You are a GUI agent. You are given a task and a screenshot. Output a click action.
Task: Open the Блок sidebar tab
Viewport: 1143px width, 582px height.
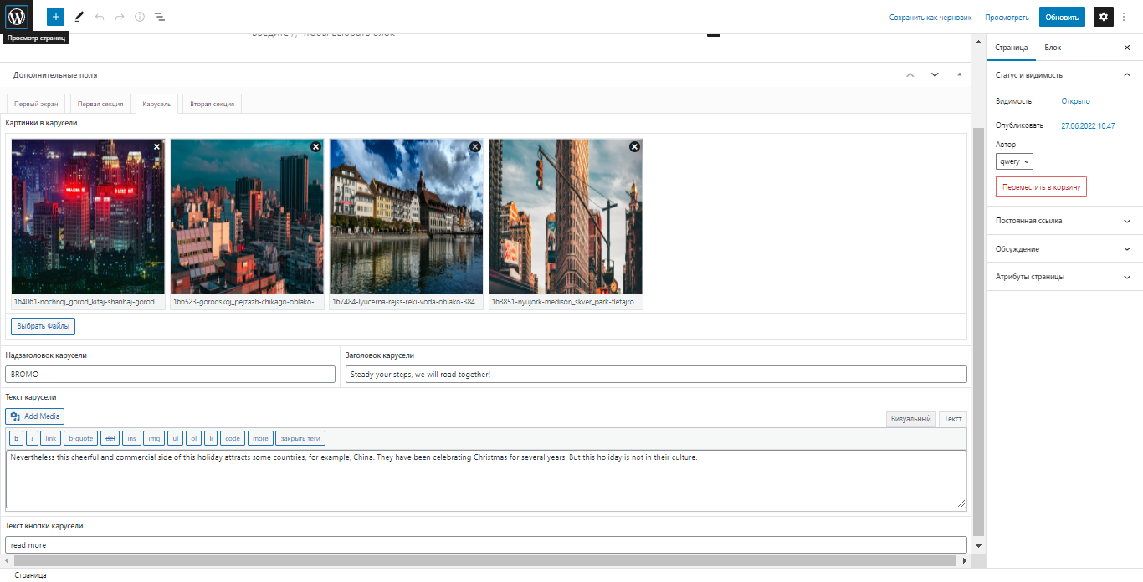pos(1053,48)
